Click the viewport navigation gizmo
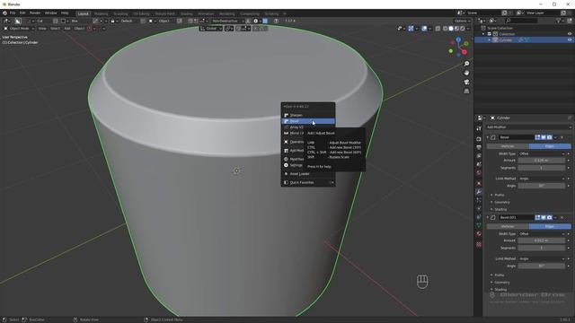 click(x=458, y=47)
